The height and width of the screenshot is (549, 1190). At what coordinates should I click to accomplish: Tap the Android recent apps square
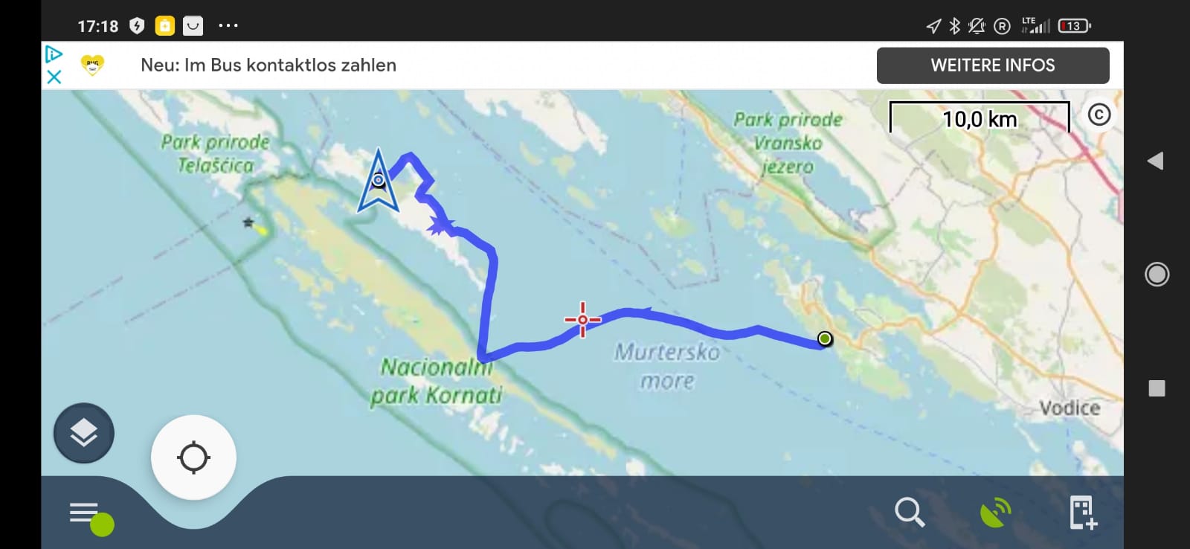tap(1157, 388)
